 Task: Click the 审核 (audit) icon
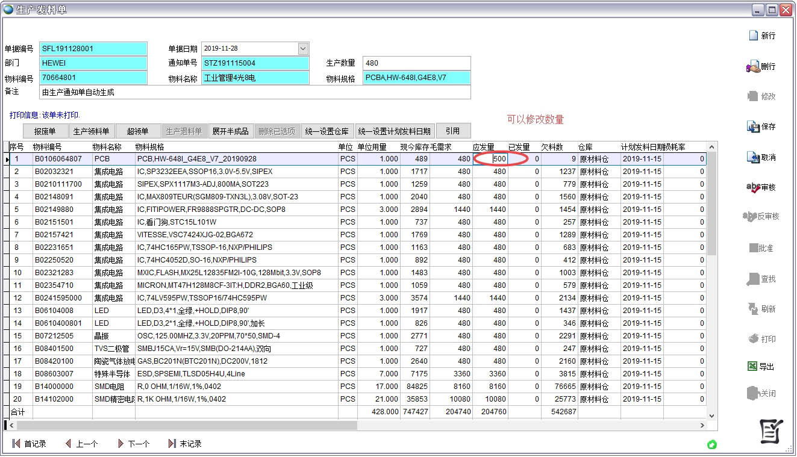point(752,187)
